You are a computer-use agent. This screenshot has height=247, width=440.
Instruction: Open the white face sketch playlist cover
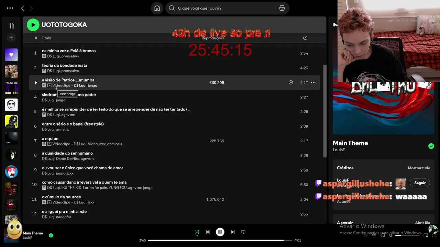pyautogui.click(x=11, y=105)
